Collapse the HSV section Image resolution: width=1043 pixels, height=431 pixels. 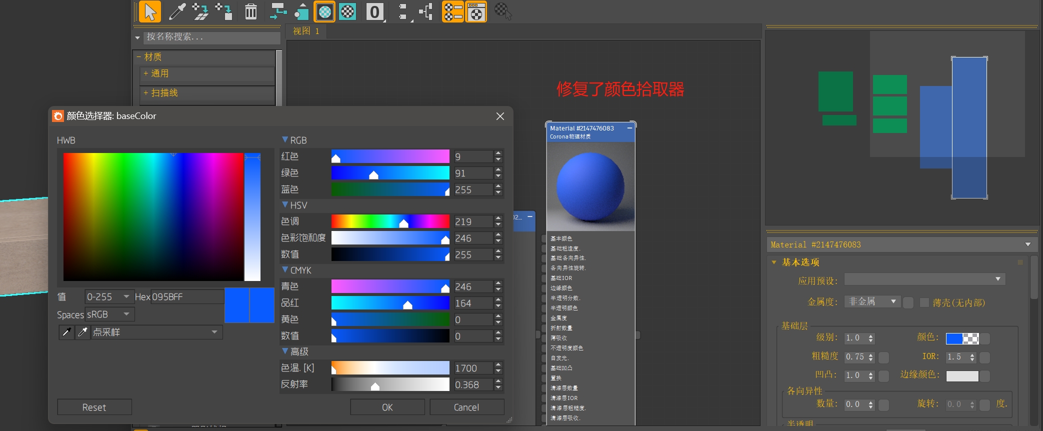coord(285,205)
